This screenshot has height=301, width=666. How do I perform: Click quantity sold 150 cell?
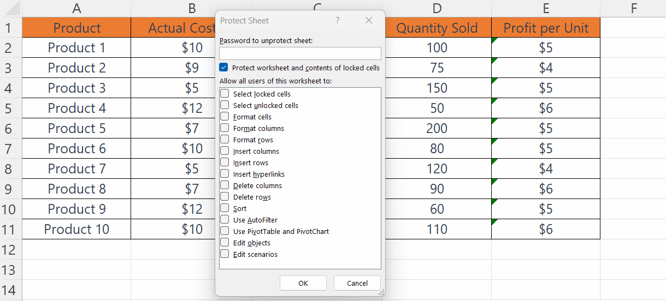[x=438, y=88]
